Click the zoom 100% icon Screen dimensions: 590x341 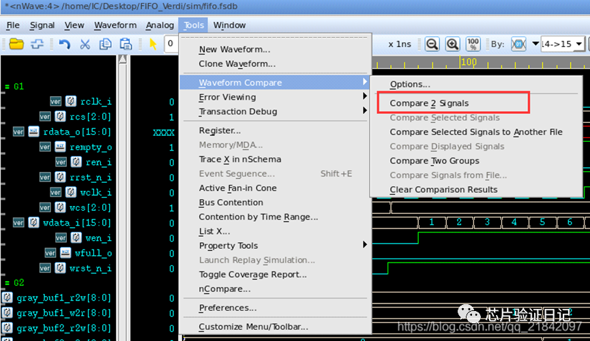[x=473, y=44]
